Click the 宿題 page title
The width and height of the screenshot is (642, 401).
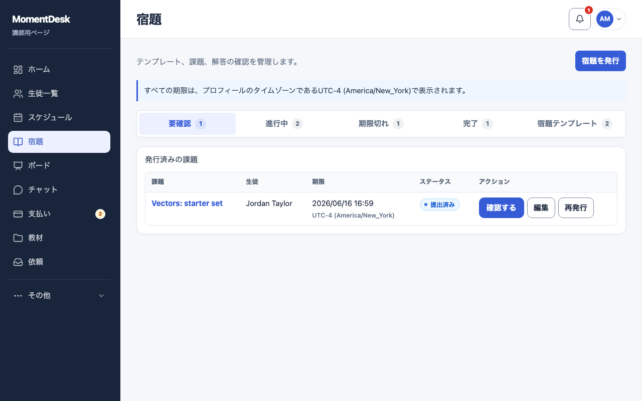point(149,20)
